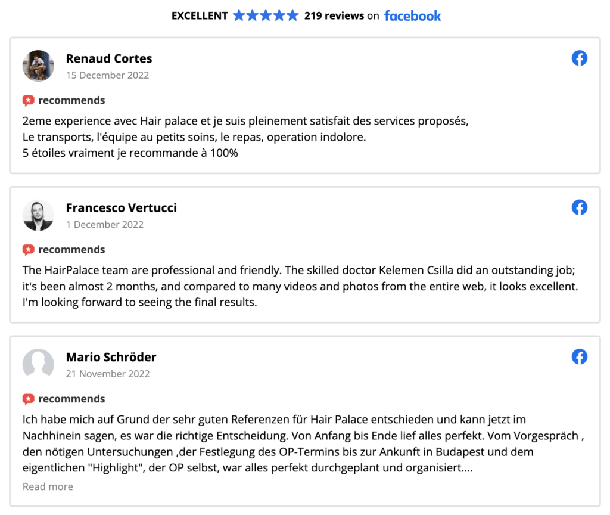Screen dimensions: 610x515
Task: Click the 21 November 2022 date text
Action: pyautogui.click(x=108, y=374)
